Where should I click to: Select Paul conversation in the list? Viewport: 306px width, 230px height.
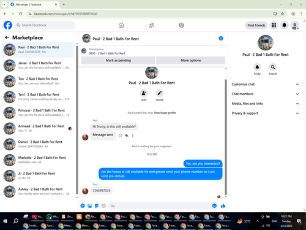[x=38, y=50]
